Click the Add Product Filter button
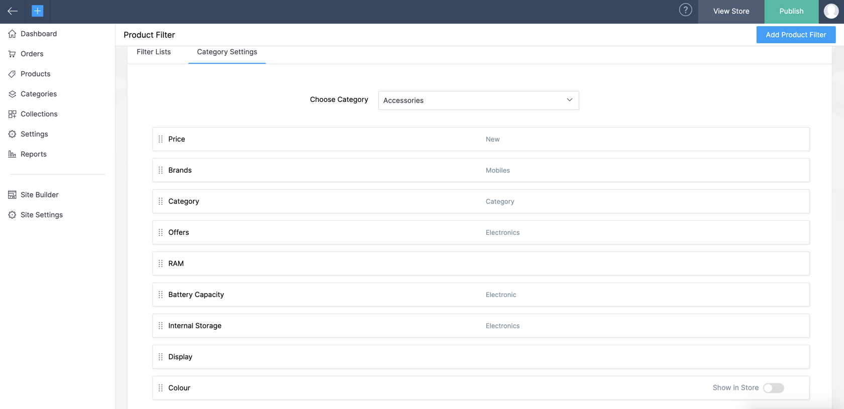Viewport: 844px width, 409px height. click(x=796, y=35)
